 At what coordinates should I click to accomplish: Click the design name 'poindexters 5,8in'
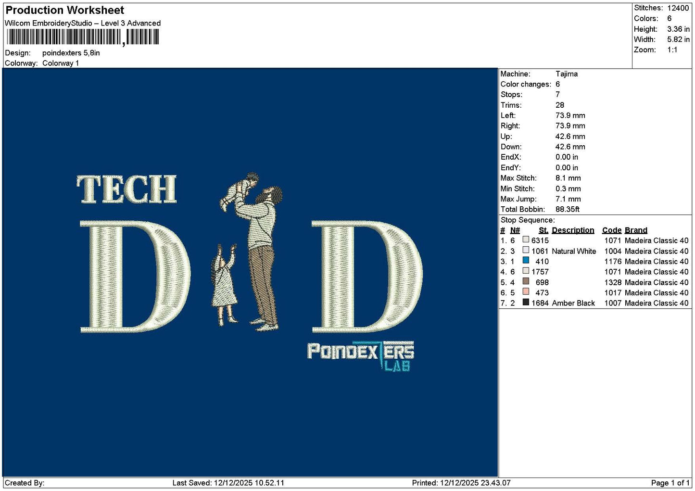click(71, 53)
